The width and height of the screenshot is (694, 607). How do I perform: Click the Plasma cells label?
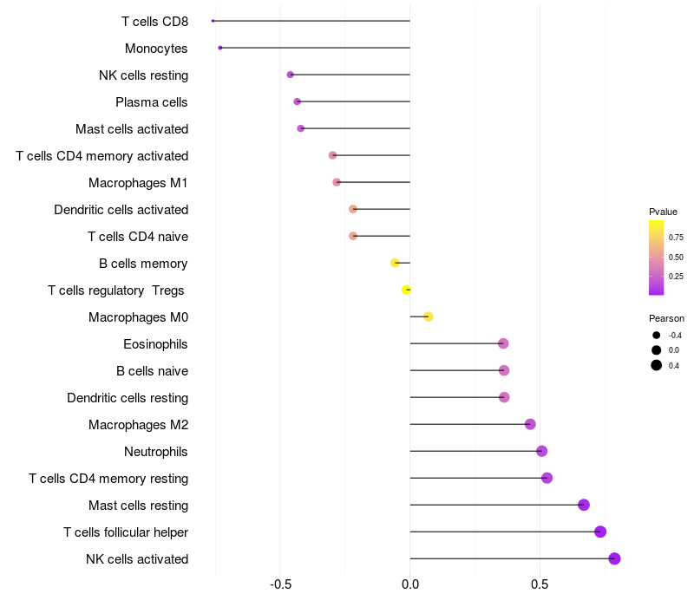pyautogui.click(x=151, y=102)
